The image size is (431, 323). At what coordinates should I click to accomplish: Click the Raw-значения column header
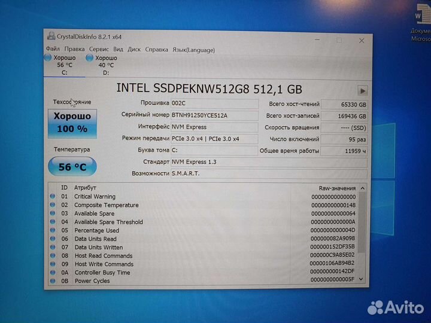(x=337, y=188)
